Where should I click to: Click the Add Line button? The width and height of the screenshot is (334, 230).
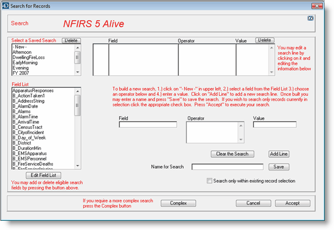(279, 154)
